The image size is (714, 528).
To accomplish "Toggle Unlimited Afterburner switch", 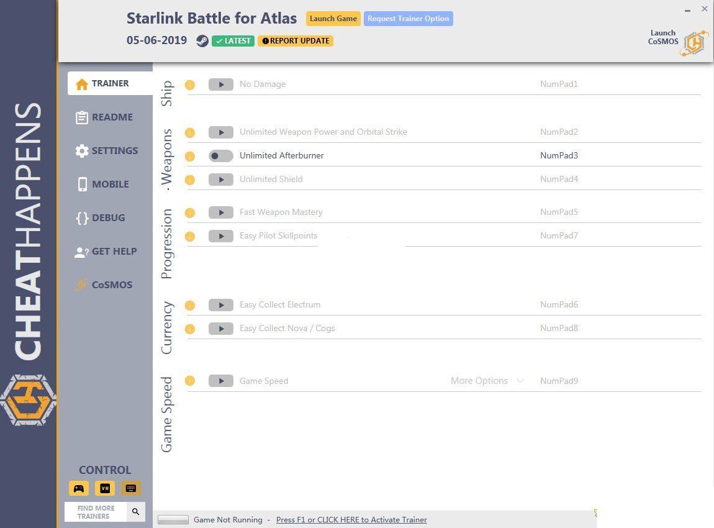I will coord(221,156).
